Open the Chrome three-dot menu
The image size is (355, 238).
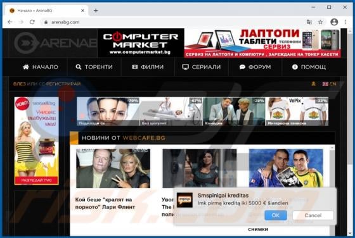(345, 22)
